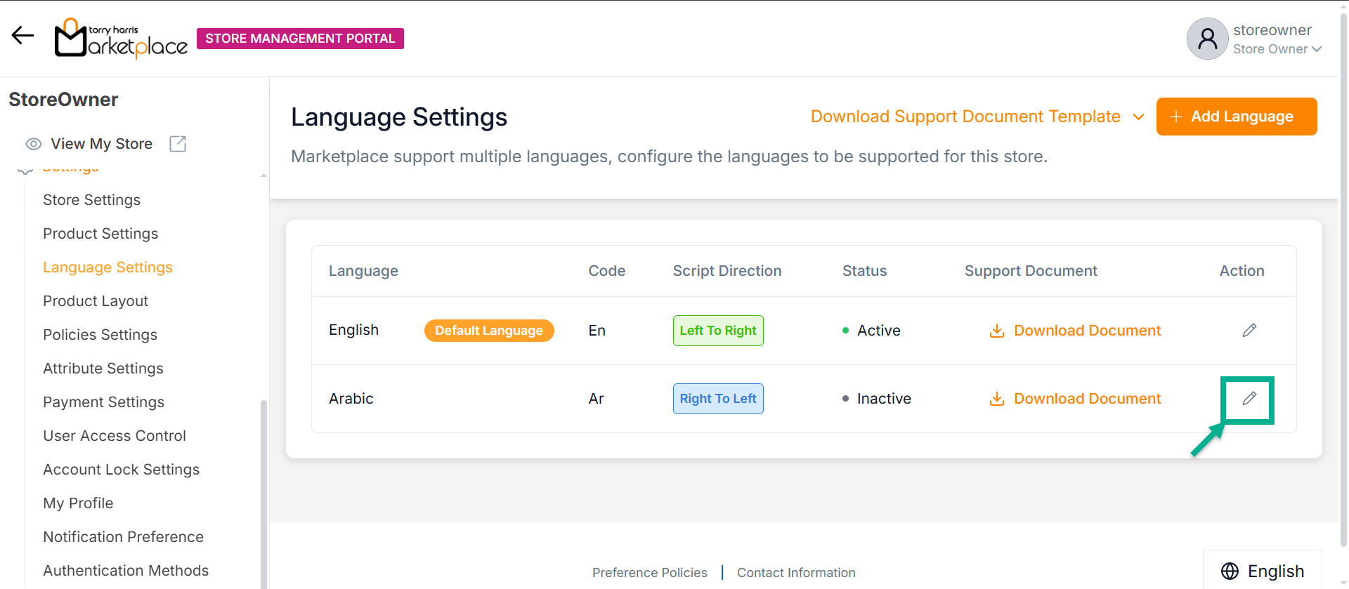Expand Download Support Document Template dropdown
This screenshot has height=589, width=1349.
pyautogui.click(x=1138, y=117)
